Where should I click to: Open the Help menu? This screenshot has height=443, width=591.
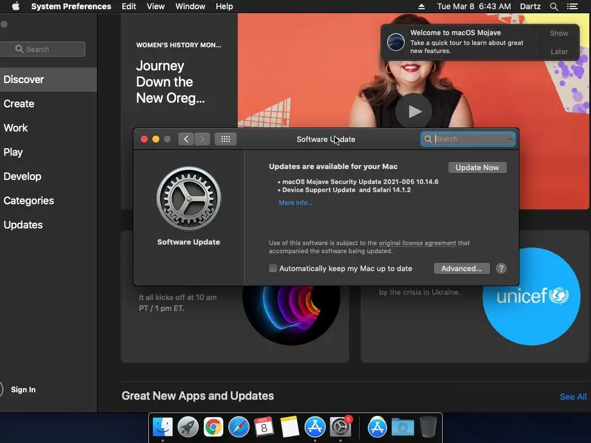(225, 6)
